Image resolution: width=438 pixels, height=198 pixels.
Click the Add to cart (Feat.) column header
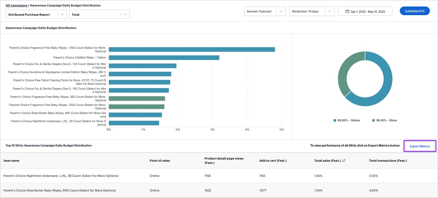[x=273, y=161]
